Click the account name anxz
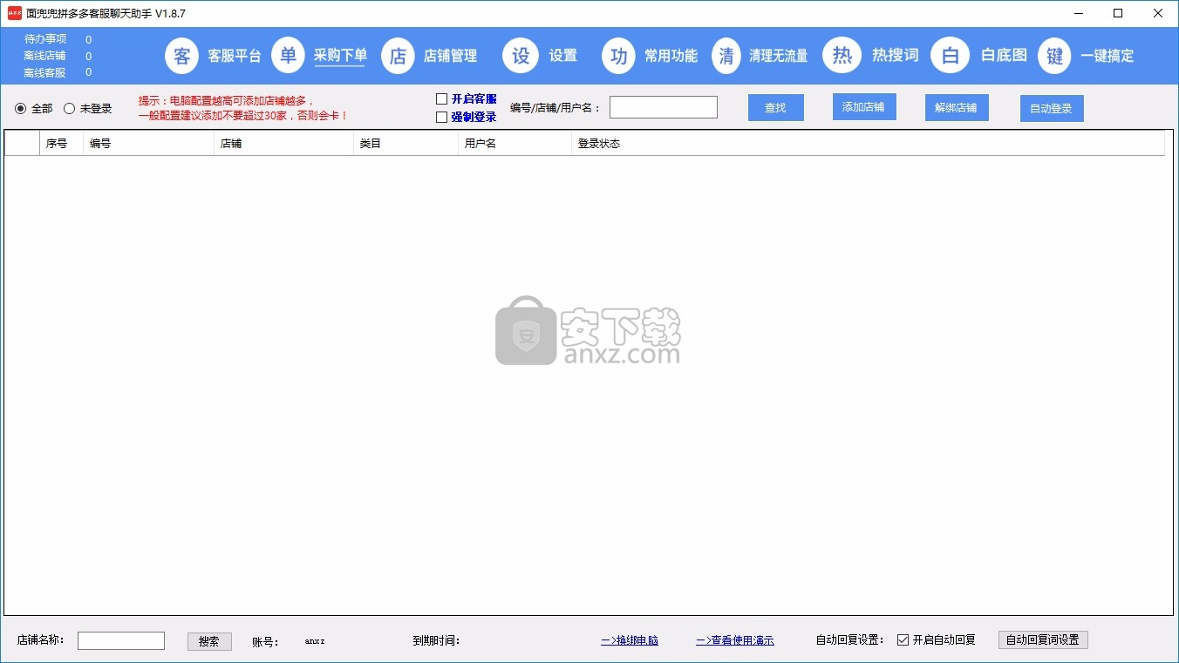The width and height of the screenshot is (1179, 663). [x=315, y=641]
